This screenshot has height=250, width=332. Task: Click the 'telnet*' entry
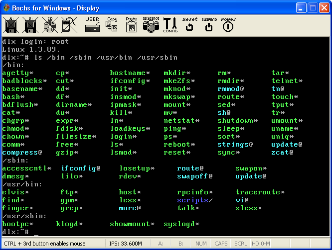287,81
